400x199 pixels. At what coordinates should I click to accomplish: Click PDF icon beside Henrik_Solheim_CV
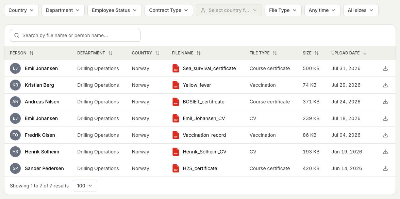pos(176,152)
